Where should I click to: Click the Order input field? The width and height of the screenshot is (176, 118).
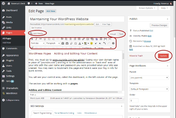click(x=134, y=100)
